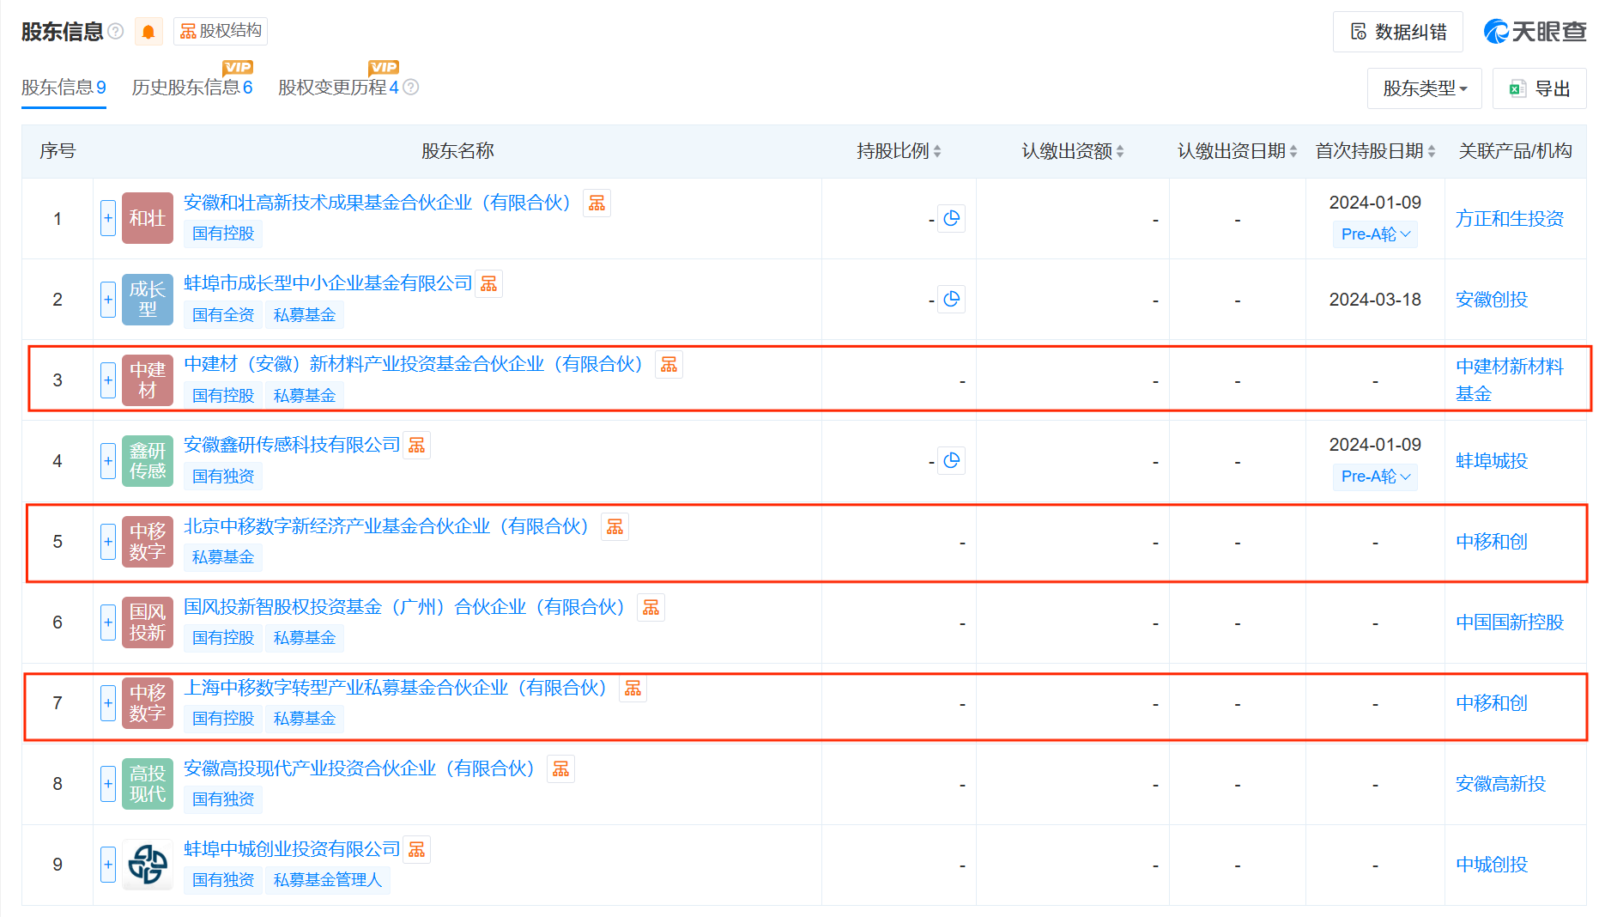The image size is (1605, 917).
Task: Open related institution 方正和生投资
Action: [x=1510, y=219]
